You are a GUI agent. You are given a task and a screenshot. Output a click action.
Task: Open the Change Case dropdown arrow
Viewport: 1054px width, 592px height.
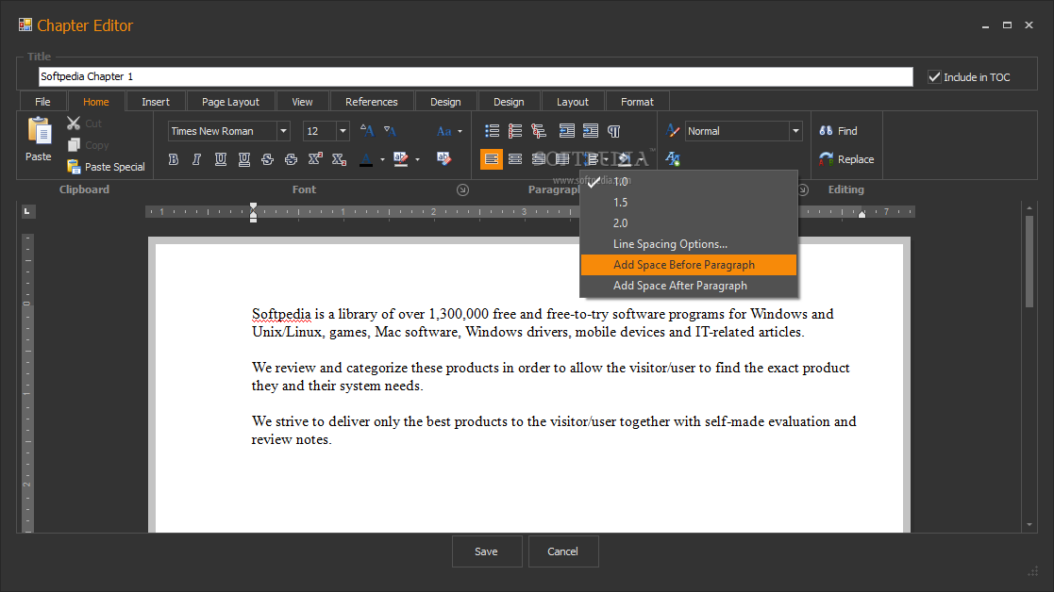point(460,132)
